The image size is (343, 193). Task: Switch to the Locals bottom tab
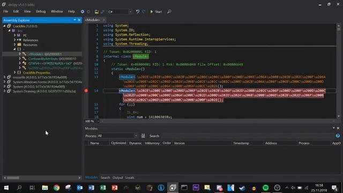(130, 177)
